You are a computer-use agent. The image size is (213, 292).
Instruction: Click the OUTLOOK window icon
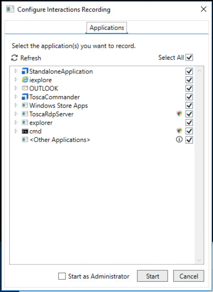pos(25,88)
